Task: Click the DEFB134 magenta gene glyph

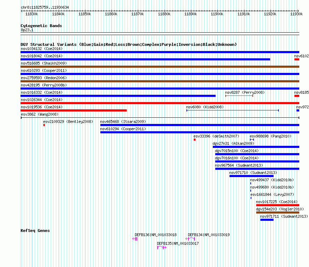Action: (x=190, y=239)
